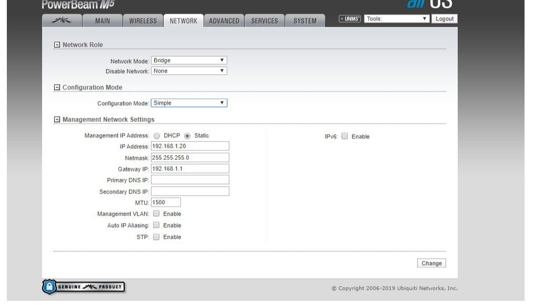Image resolution: width=534 pixels, height=305 pixels.
Task: Click the Network Role heading text
Action: (x=83, y=45)
